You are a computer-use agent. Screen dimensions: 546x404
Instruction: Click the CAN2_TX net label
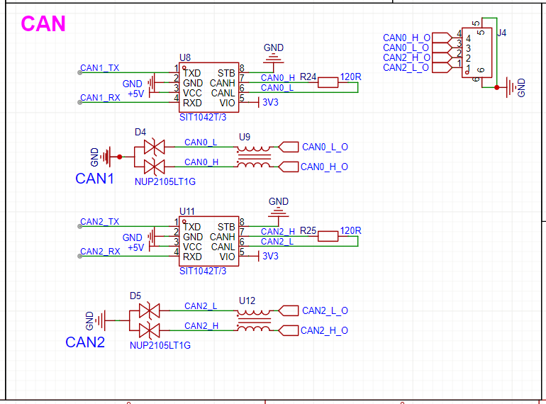(100, 222)
